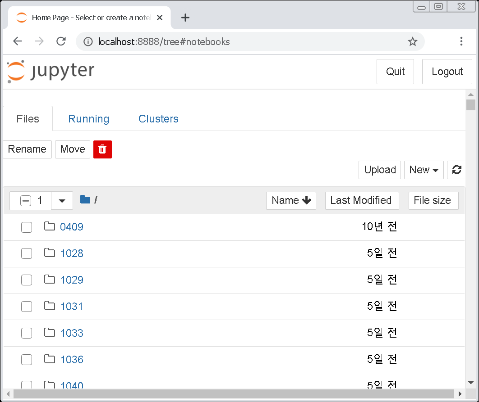Click the folder icon beside 1028
This screenshot has height=402, width=479.
(x=50, y=253)
